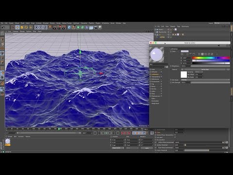The image size is (233, 175).
Task: Click the Undo arrow in top toolbar
Action: pos(3,27)
